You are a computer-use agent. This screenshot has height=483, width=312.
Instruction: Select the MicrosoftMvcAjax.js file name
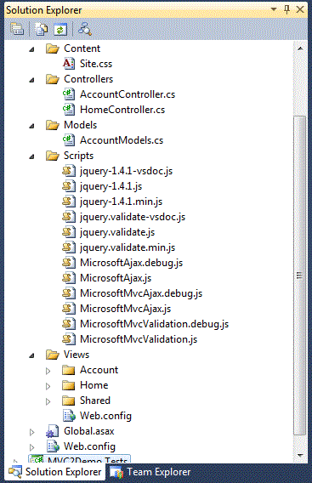point(125,309)
